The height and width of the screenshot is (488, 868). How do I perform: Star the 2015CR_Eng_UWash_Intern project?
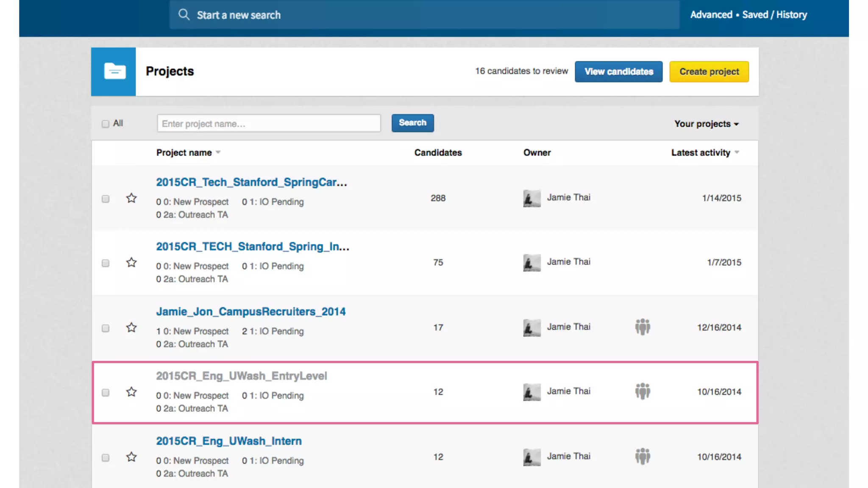(x=131, y=457)
